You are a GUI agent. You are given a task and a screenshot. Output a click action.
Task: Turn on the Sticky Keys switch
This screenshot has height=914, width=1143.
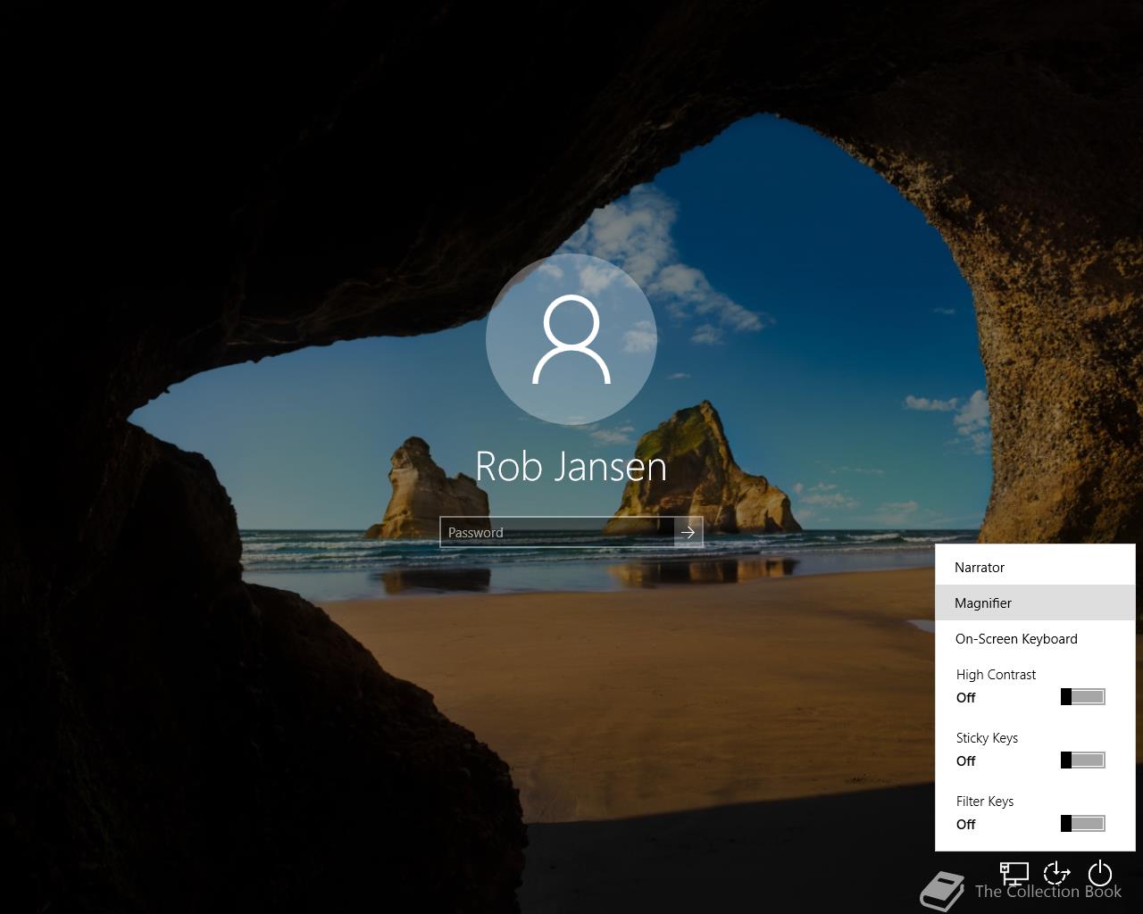pos(1083,760)
